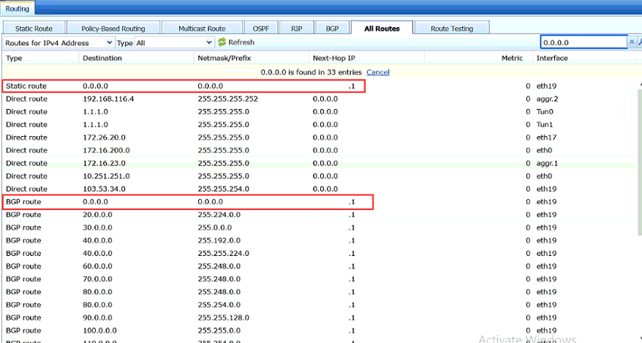642x343 pixels.
Task: Click netmask 255.255.224.0
Action: tap(224, 253)
